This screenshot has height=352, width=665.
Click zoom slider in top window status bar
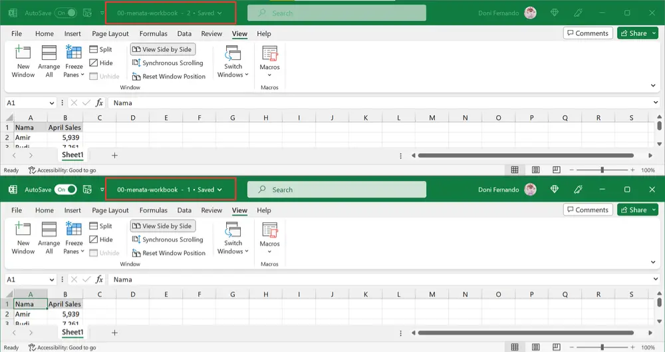tap(602, 170)
